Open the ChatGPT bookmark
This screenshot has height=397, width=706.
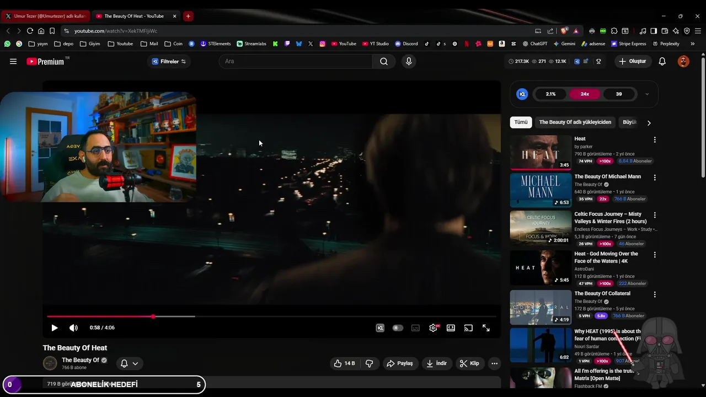click(535, 44)
